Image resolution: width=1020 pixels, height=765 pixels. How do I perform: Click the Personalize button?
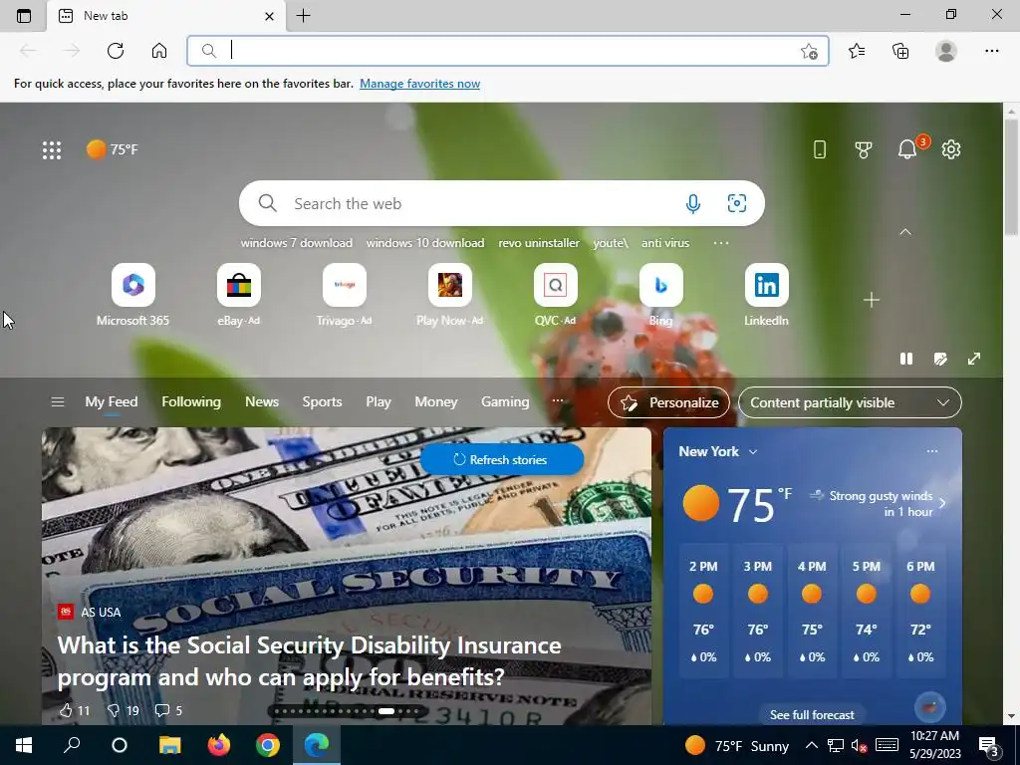[668, 402]
